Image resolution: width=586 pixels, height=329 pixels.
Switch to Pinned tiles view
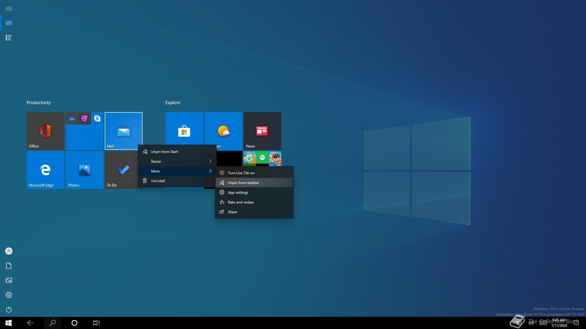(x=9, y=23)
